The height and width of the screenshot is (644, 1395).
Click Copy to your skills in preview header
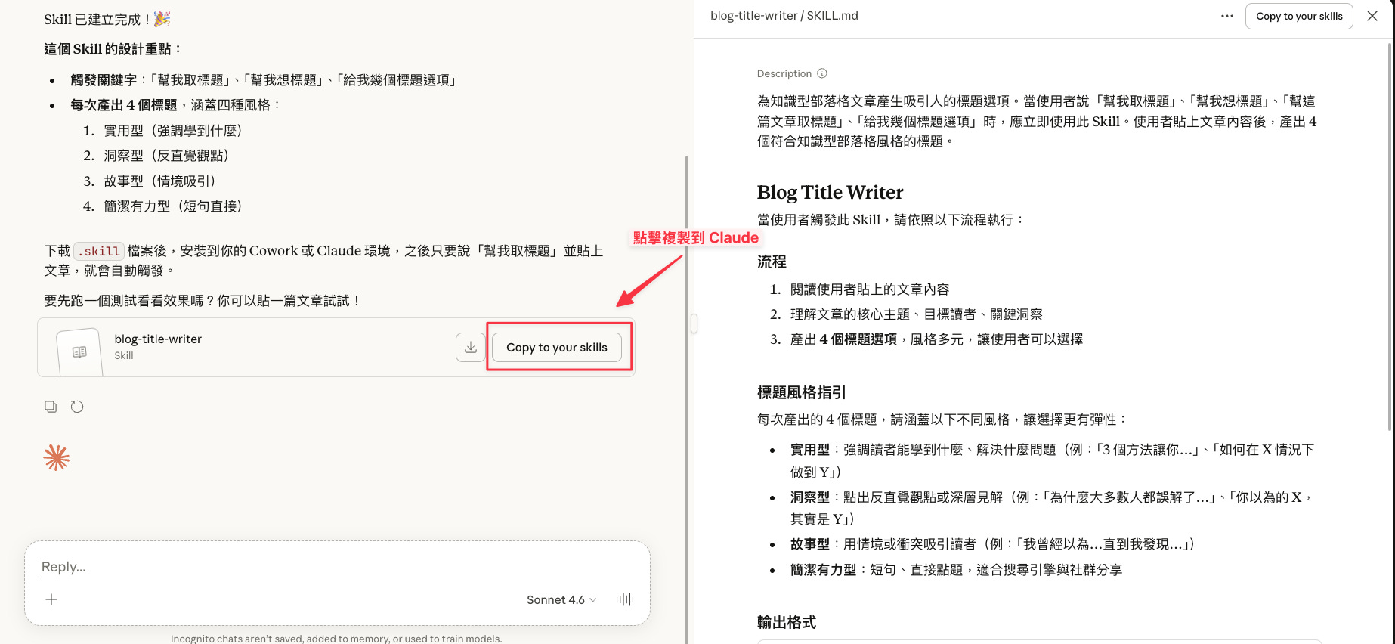(x=1299, y=16)
